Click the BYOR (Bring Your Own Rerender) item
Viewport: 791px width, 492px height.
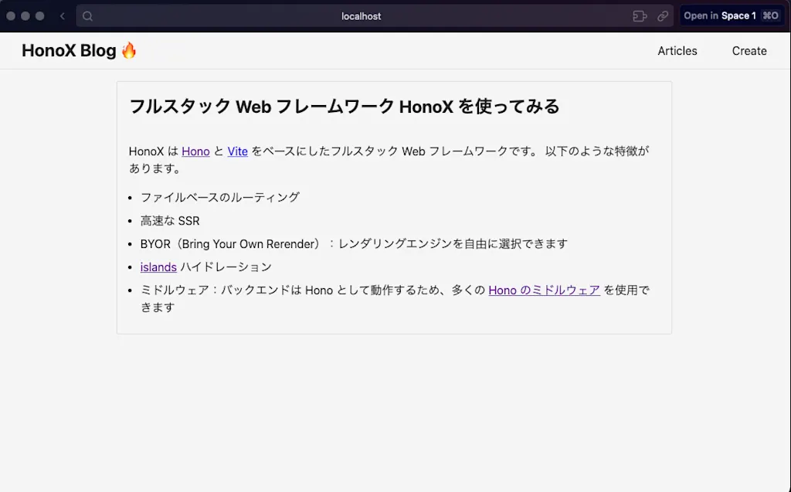(354, 244)
